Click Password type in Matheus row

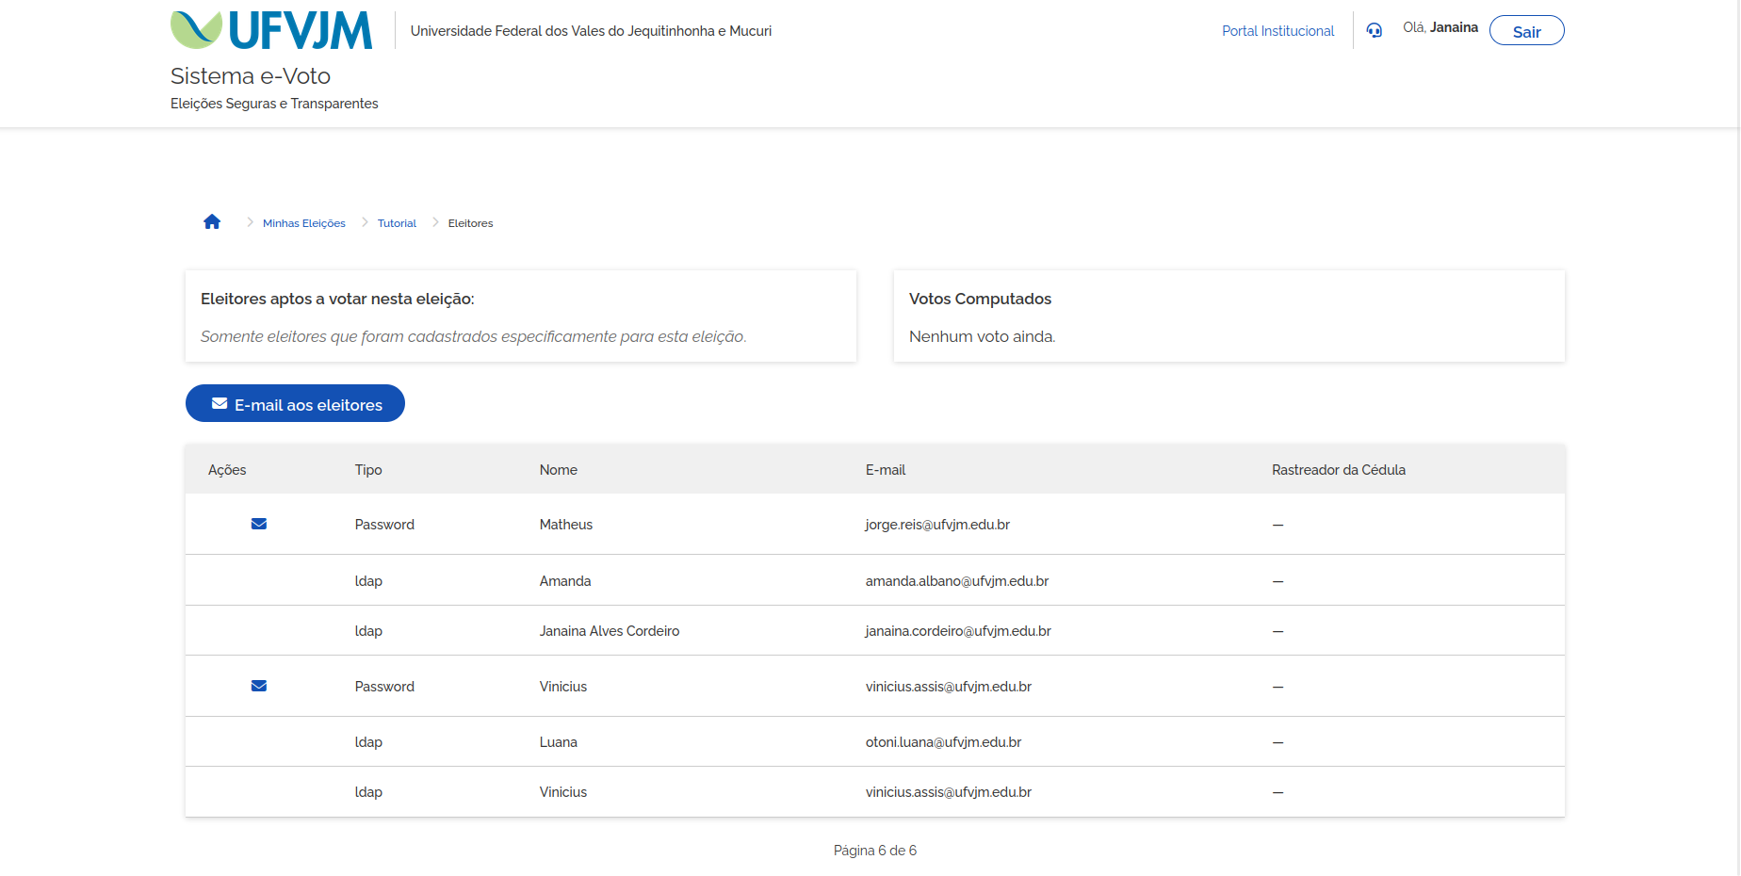coord(384,525)
